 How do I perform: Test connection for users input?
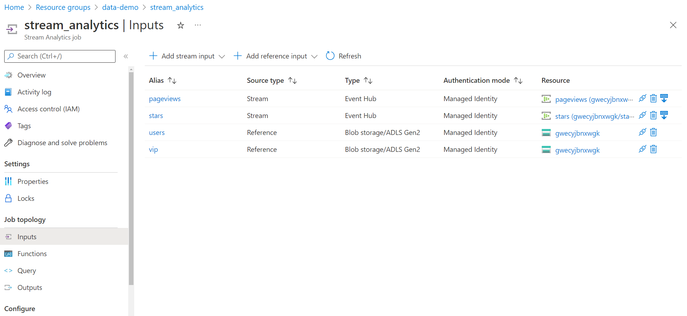click(x=642, y=132)
